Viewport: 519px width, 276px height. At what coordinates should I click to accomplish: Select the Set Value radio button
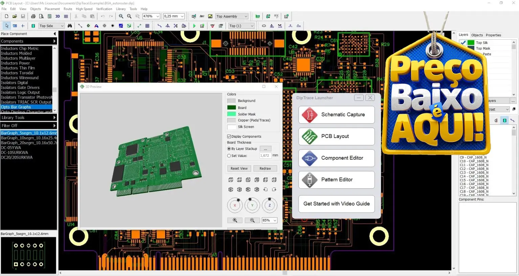pos(229,156)
